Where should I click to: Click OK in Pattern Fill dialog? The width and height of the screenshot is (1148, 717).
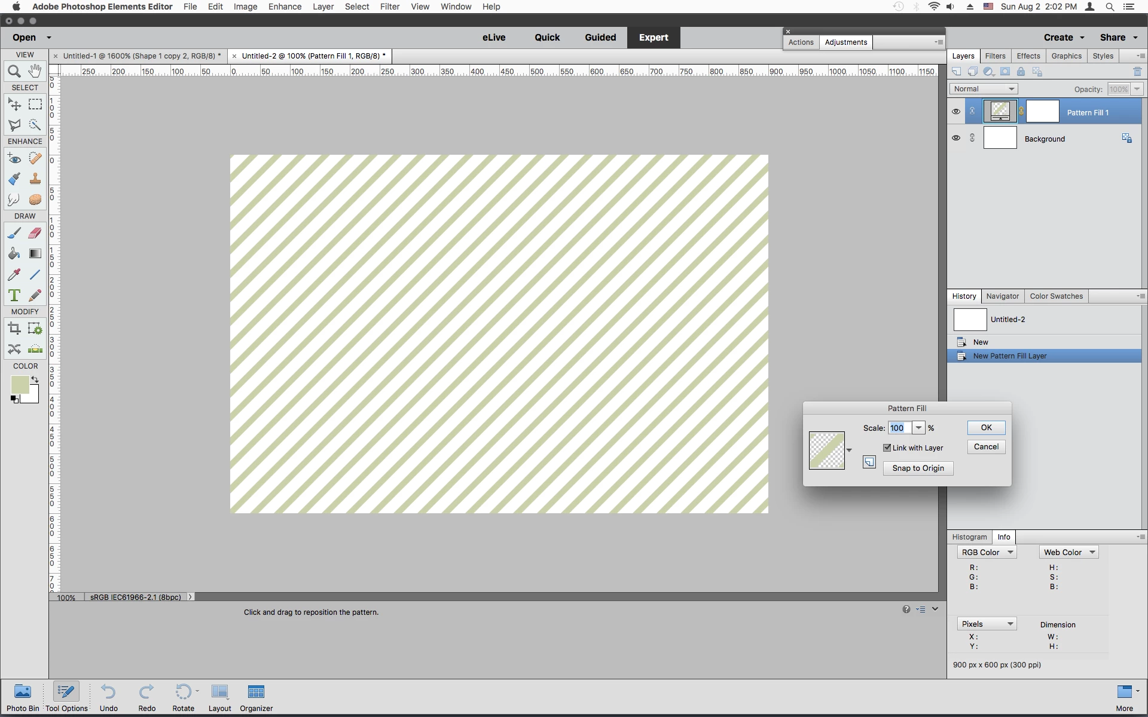point(986,428)
